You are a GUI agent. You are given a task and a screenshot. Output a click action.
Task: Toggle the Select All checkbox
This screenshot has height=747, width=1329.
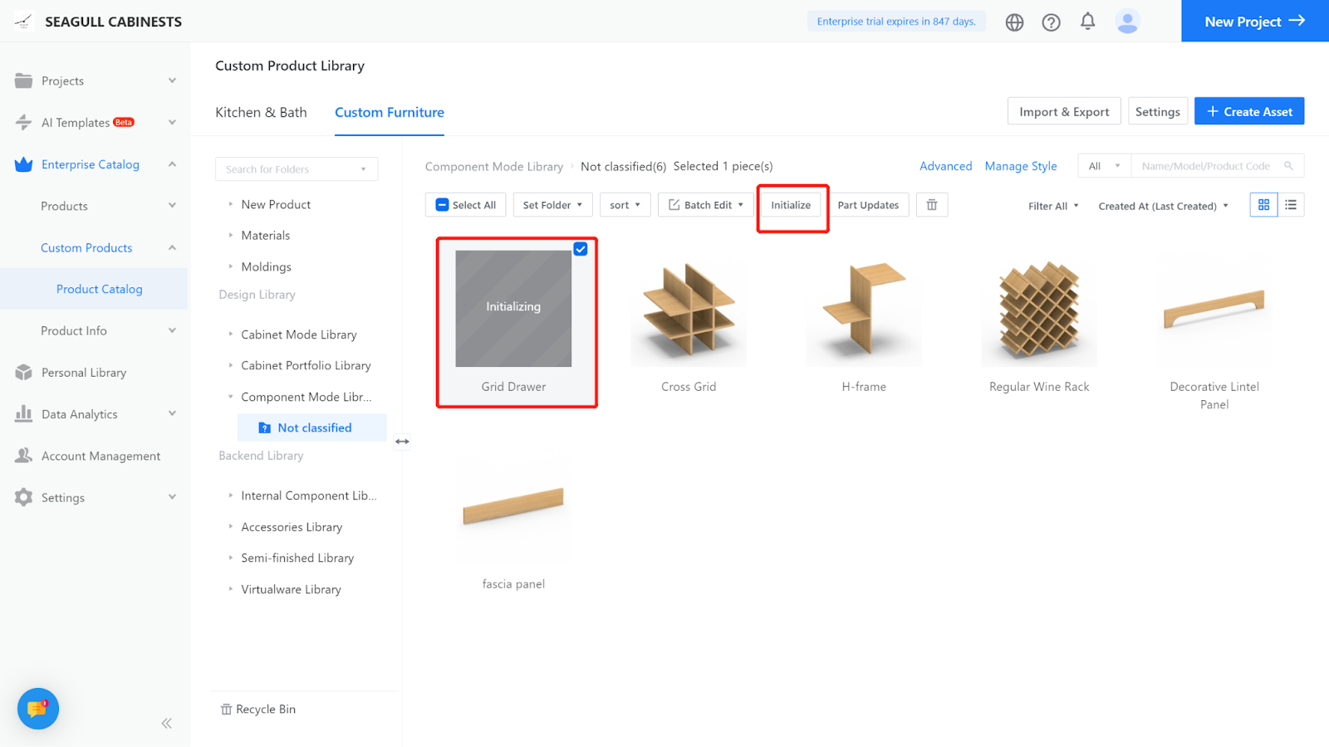click(443, 205)
